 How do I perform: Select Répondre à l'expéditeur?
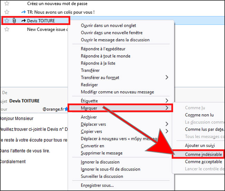[103, 49]
